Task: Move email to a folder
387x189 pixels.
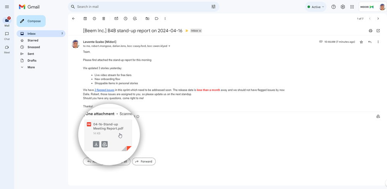Action: point(147,19)
